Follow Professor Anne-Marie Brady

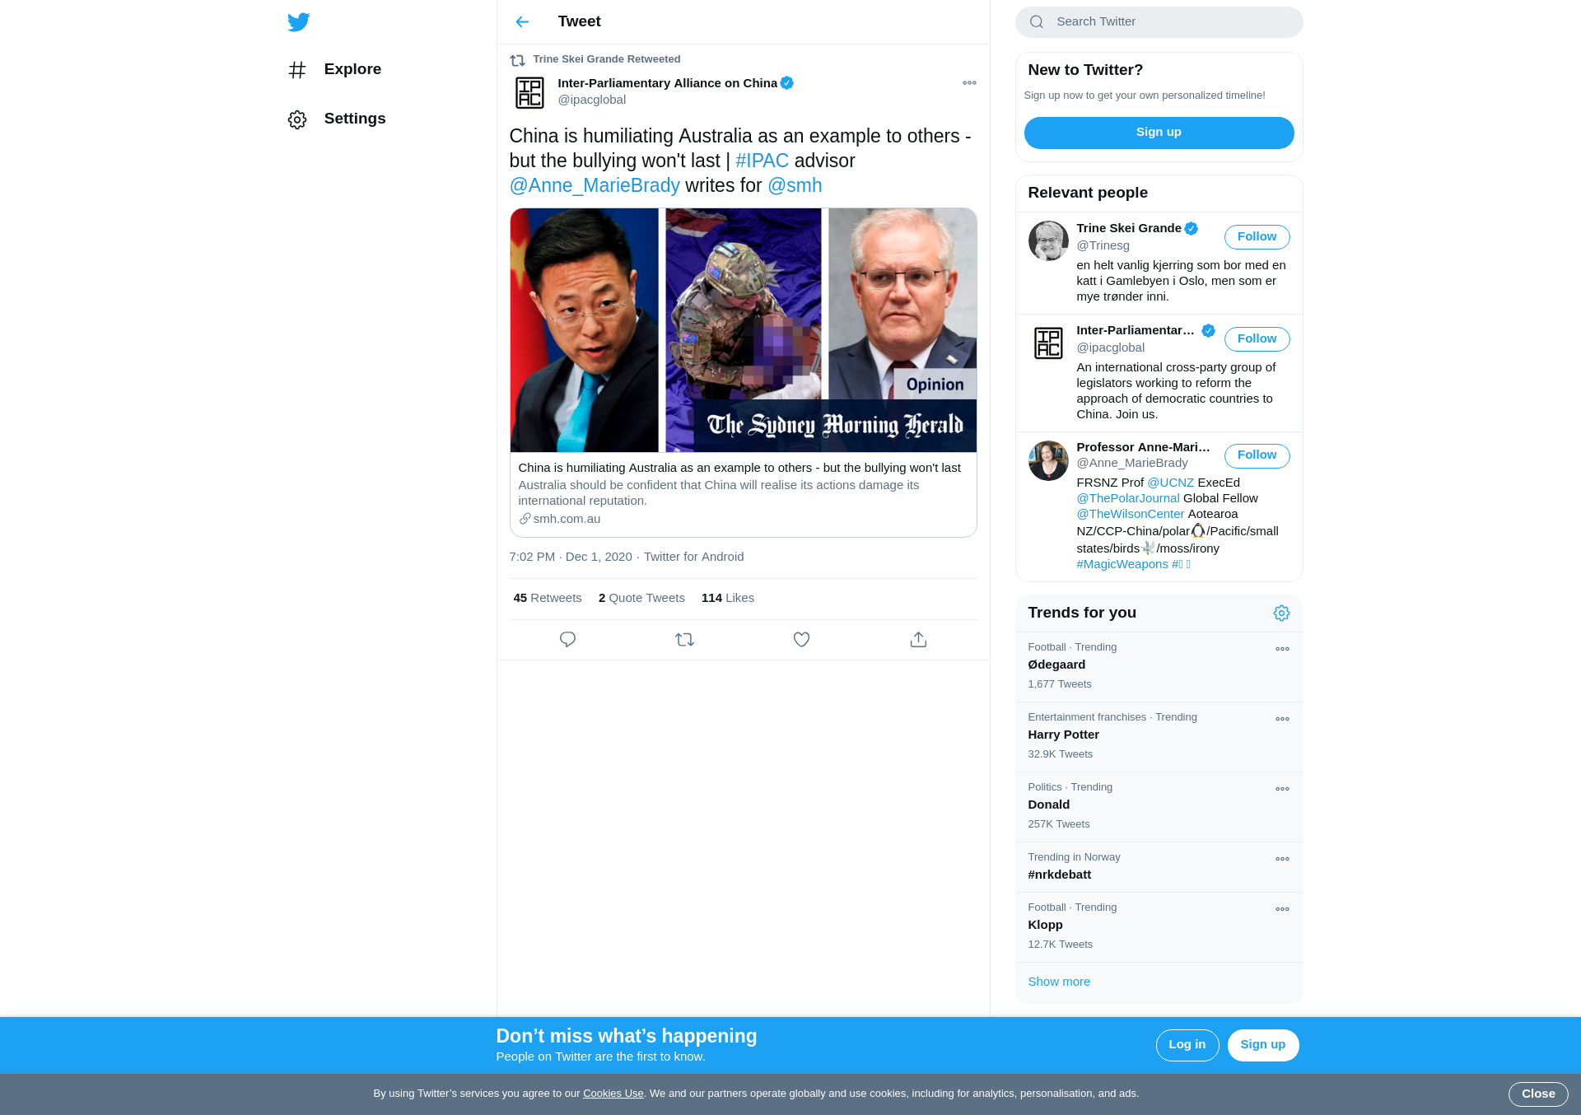point(1257,455)
